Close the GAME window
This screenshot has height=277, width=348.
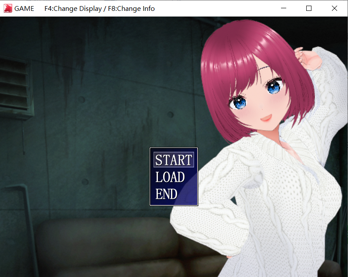[335, 8]
